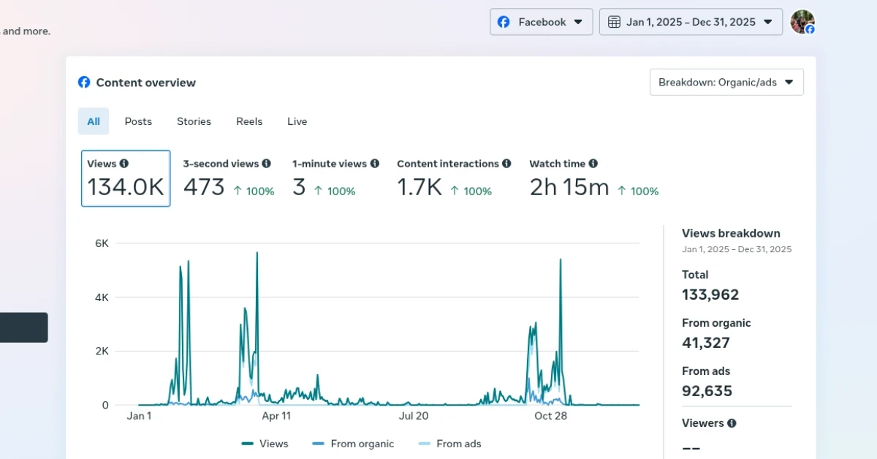This screenshot has height=459, width=877.
Task: Expand the Breakdown: Organic/ads dropdown
Action: coord(726,83)
